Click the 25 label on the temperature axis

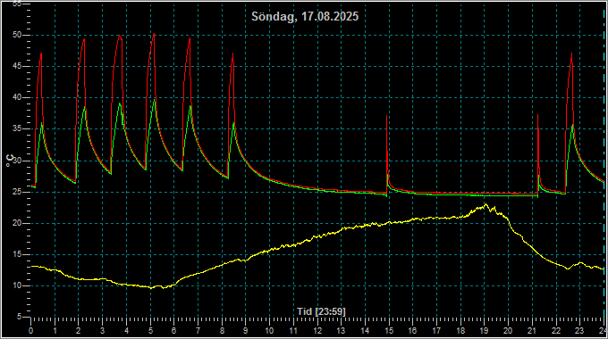pos(17,192)
